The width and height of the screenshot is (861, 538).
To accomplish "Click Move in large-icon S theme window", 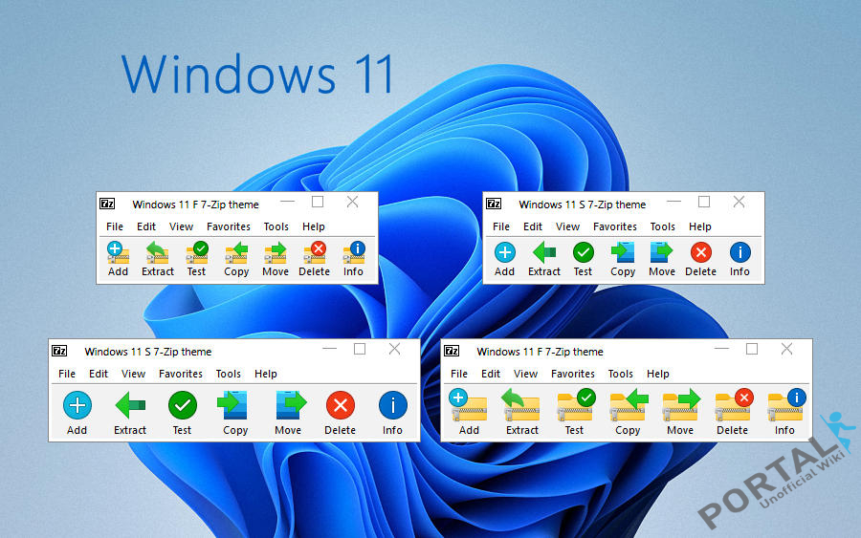I will (x=288, y=413).
